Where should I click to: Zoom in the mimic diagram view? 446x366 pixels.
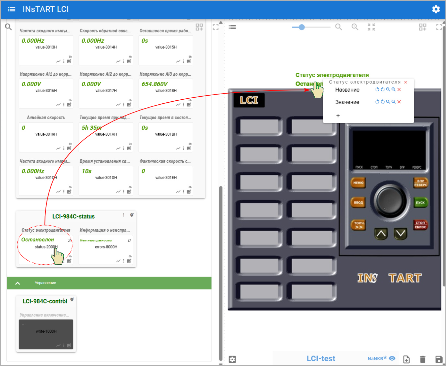pos(355,27)
